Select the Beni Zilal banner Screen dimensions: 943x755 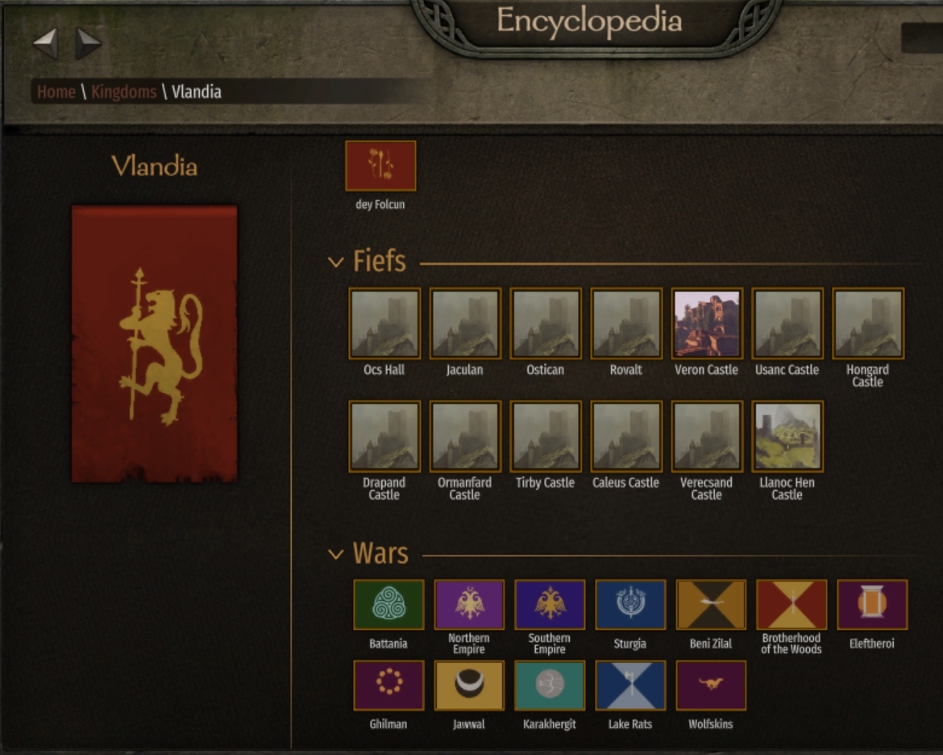pyautogui.click(x=711, y=604)
